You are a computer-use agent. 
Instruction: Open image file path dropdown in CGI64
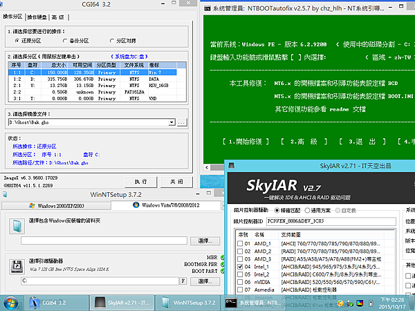pos(172,122)
